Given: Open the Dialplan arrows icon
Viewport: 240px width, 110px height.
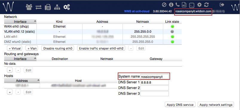Looking at the screenshot, I should 39,7.
